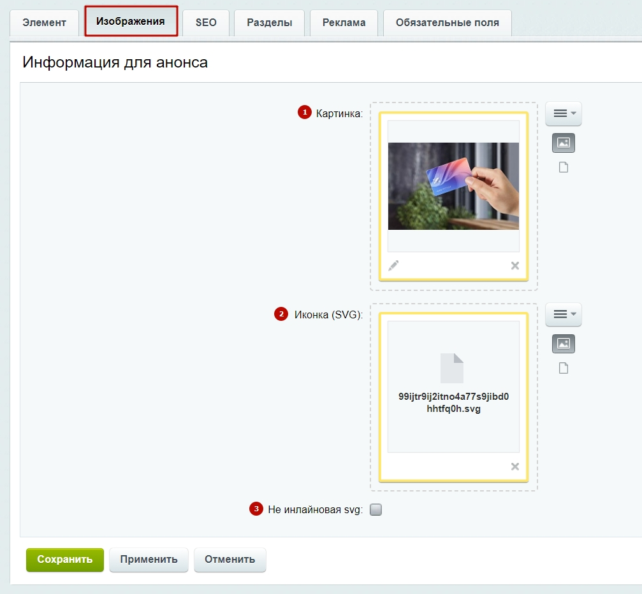Click the Отменить button
Image resolution: width=642 pixels, height=594 pixels.
[x=230, y=559]
